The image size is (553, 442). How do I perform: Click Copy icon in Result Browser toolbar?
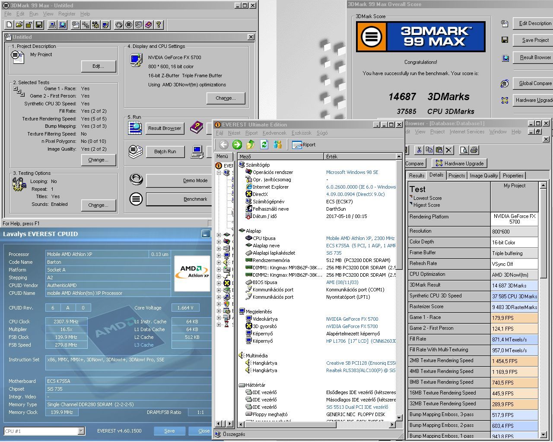429,150
